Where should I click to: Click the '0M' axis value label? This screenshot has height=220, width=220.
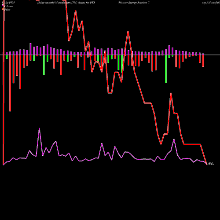211,164
